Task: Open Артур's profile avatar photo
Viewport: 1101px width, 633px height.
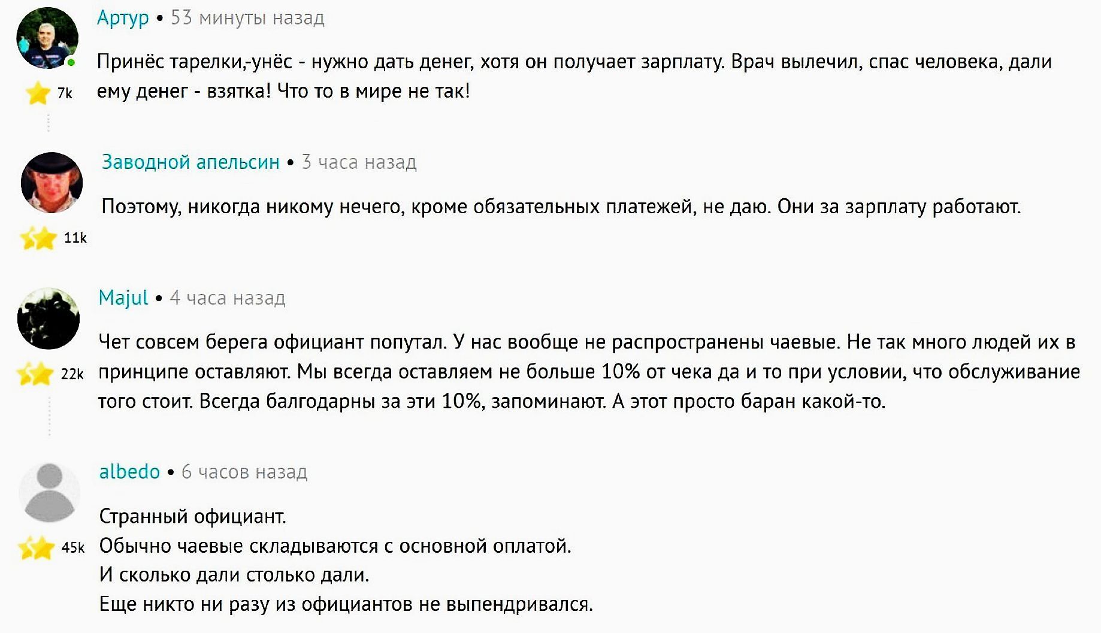Action: click(x=47, y=38)
